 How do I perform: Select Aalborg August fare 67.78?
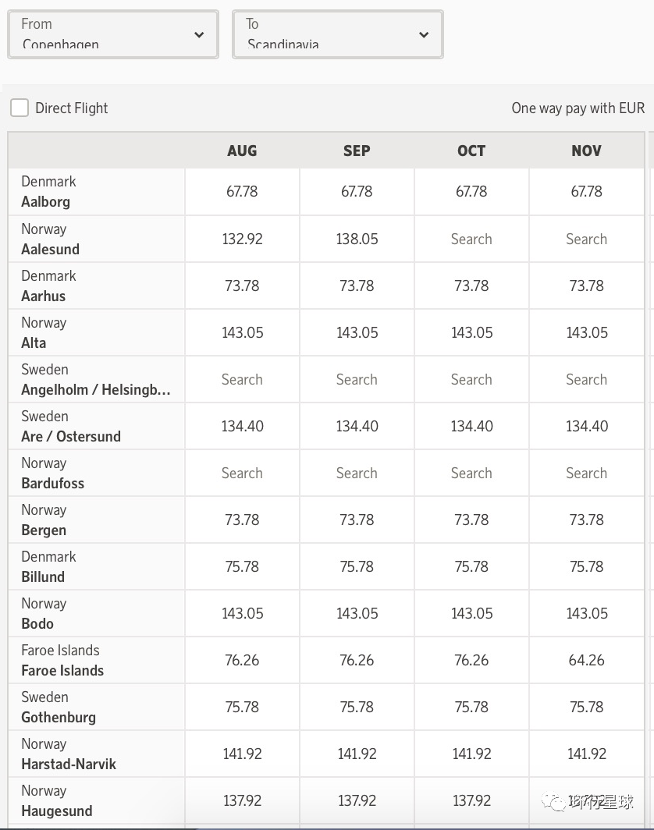coord(242,191)
